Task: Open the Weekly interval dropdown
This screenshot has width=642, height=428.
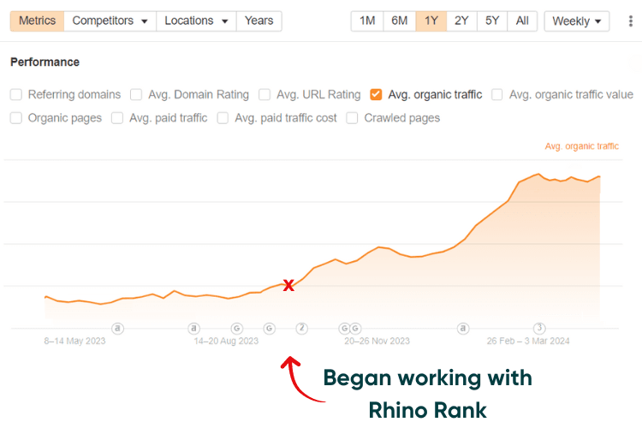Action: pos(576,21)
